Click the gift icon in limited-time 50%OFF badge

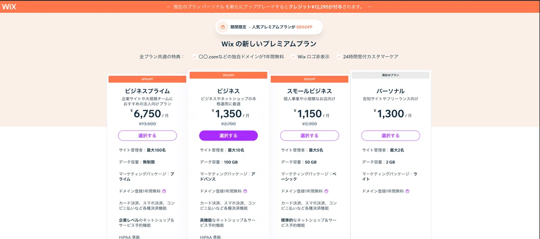222,27
